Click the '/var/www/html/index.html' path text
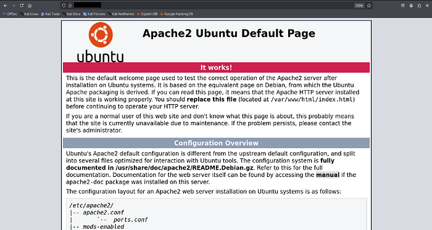Screen dimensions: 432x230 tap(312, 99)
